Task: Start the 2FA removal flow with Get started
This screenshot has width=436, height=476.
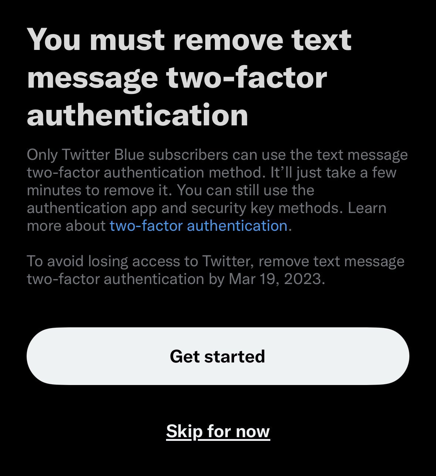Action: (x=218, y=356)
